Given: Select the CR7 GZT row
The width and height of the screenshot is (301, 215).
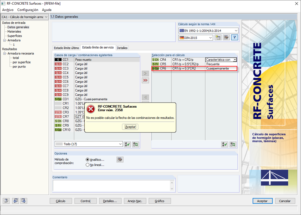Looking at the screenshot, I should click(70, 117).
